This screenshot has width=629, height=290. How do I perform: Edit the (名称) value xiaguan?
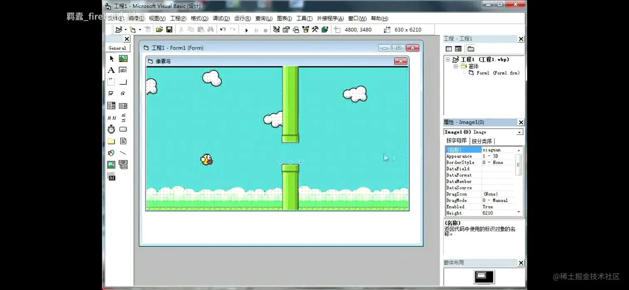pos(498,150)
